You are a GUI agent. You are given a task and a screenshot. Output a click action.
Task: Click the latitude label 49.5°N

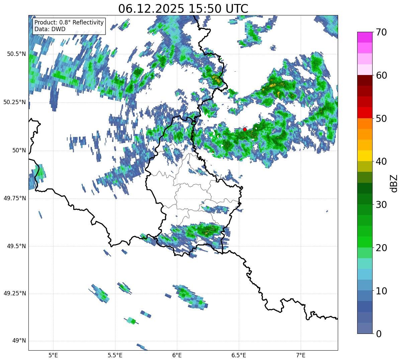[x=16, y=246]
